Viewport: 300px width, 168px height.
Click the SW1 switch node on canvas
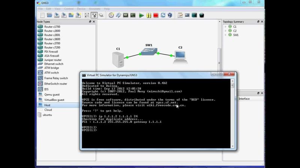(149, 52)
